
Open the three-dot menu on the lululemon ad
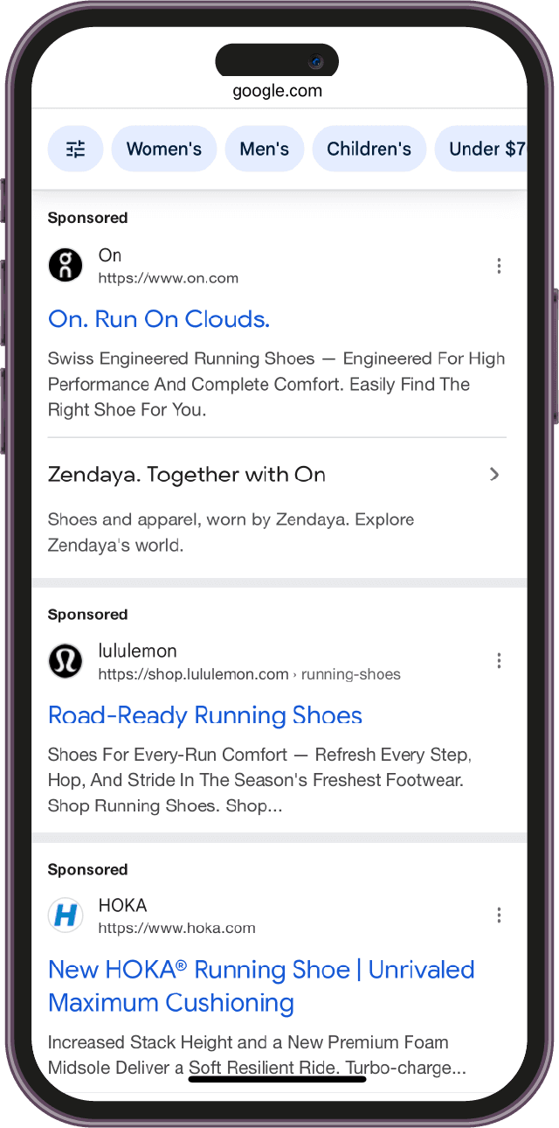point(499,661)
